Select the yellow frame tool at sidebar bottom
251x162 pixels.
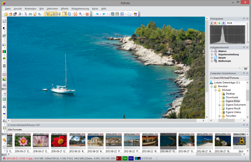(4, 128)
